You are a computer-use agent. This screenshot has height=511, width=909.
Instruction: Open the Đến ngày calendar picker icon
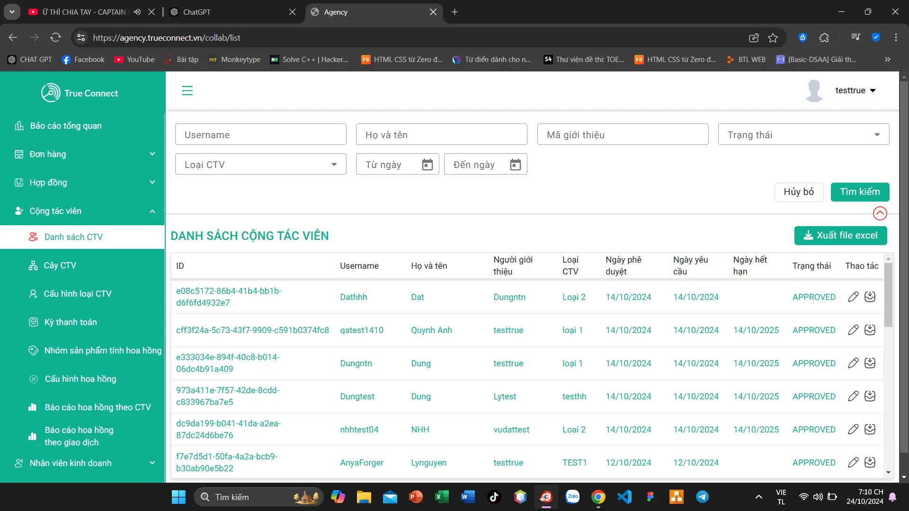[x=515, y=165]
